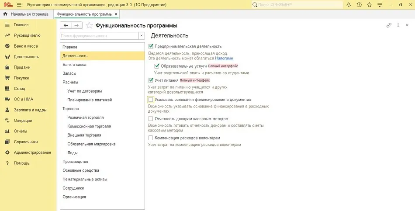Click Продажи shopping bag icon
The height and width of the screenshot is (211, 415).
point(7,67)
